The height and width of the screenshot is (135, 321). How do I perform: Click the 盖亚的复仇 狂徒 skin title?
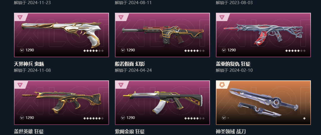pyautogui.click(x=233, y=64)
